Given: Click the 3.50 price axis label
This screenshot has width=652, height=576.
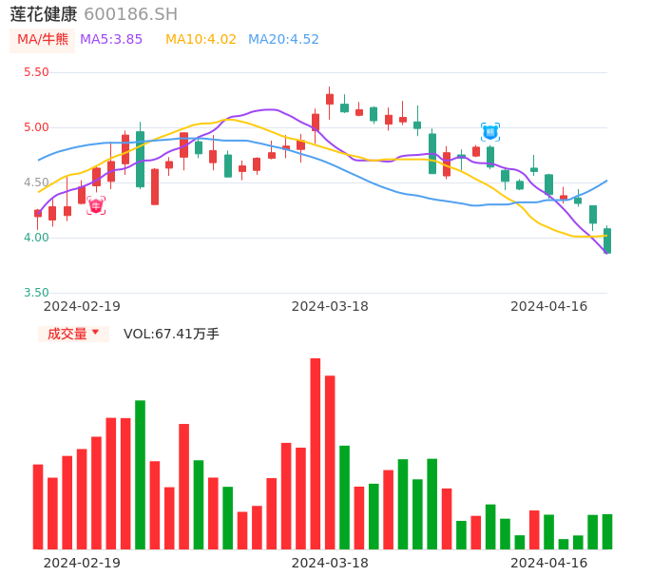Looking at the screenshot, I should [36, 293].
